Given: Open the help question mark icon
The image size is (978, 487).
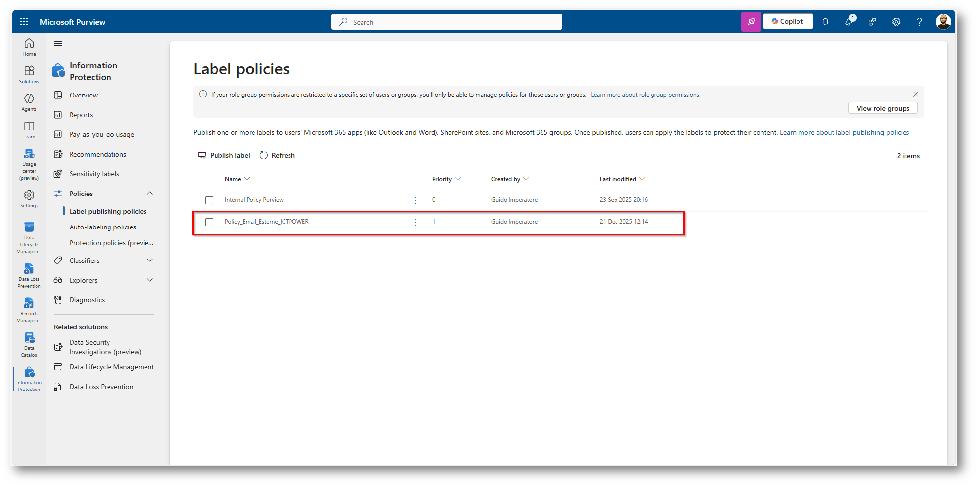Looking at the screenshot, I should click(919, 22).
